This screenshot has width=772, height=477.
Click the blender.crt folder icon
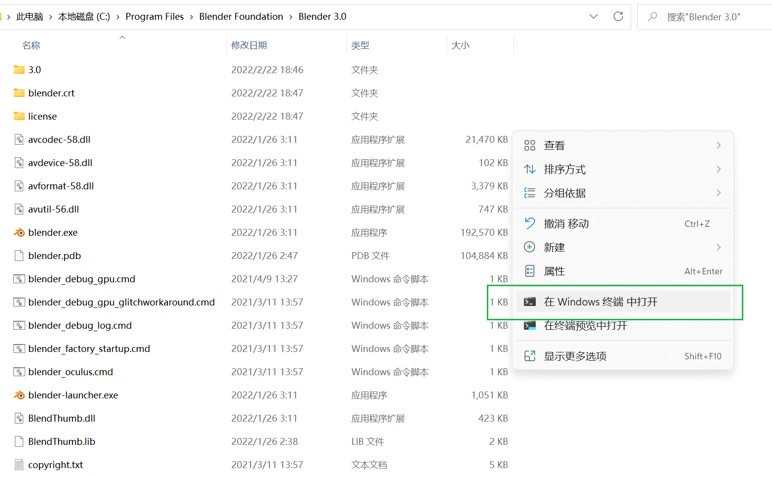(19, 93)
